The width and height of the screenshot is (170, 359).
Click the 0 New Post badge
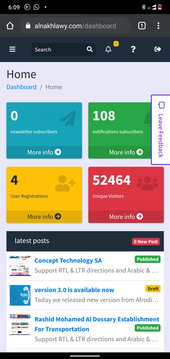click(146, 242)
